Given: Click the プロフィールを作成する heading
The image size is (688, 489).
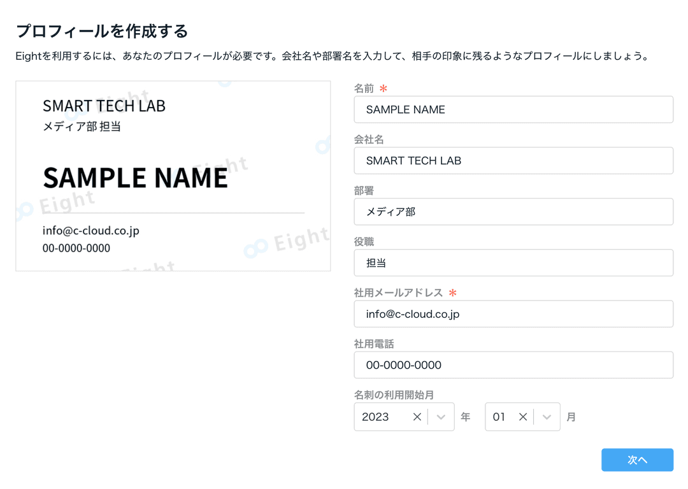Looking at the screenshot, I should 102,31.
